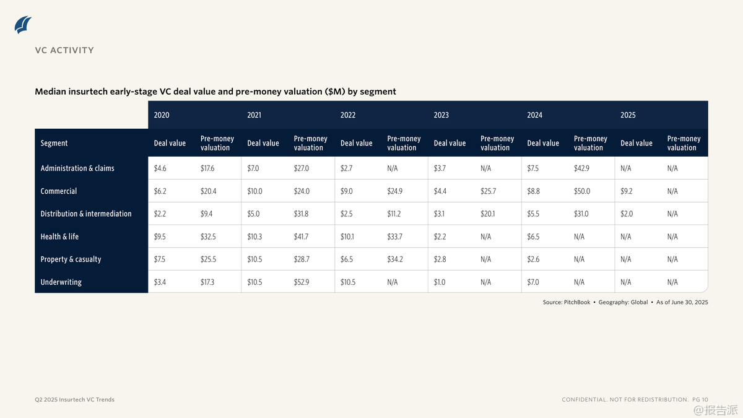Viewport: 743px width, 418px height.
Task: Click the confidential PG 10 footer text
Action: (634, 399)
